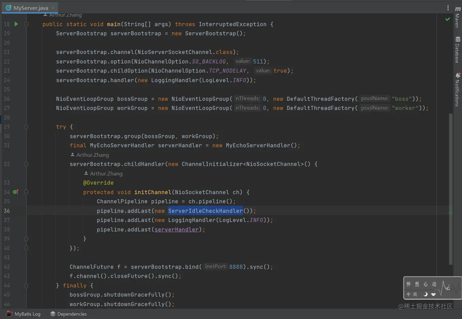The height and width of the screenshot is (319, 462).
Task: Click the Arthur.Zhang author hint above @Override
Action: [103, 173]
